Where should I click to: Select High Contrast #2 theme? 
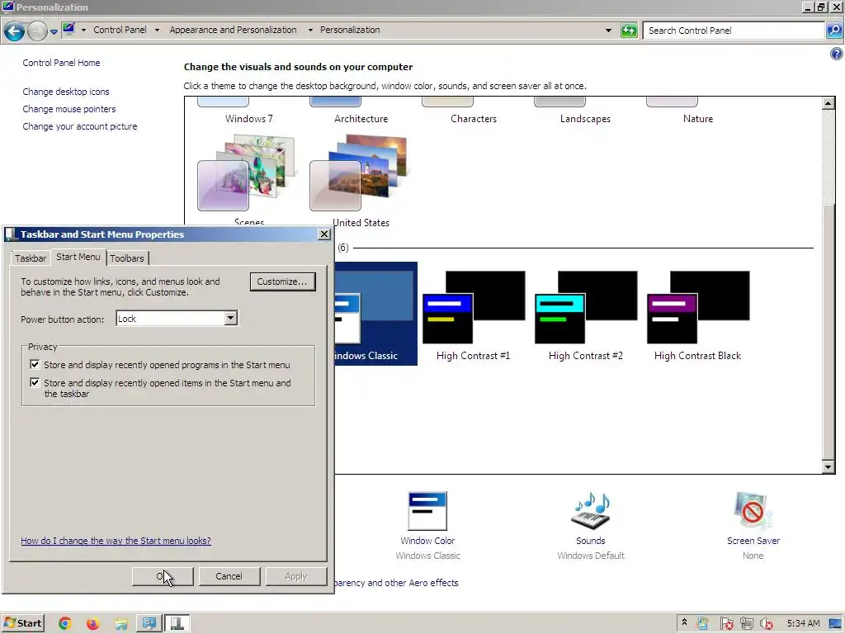pyautogui.click(x=586, y=315)
